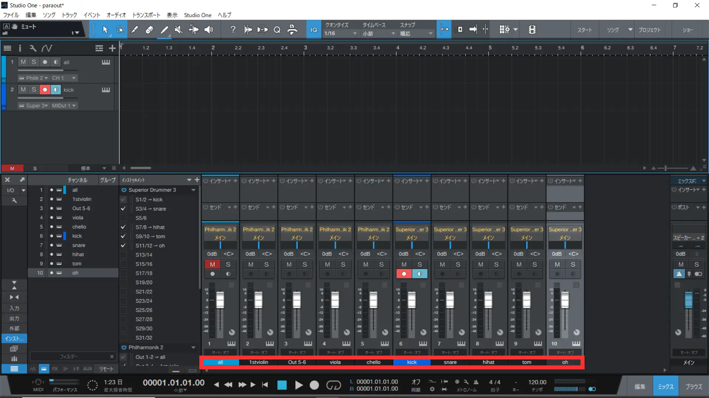Click the wrench options icon in track header
This screenshot has height=398, width=709.
pyautogui.click(x=33, y=48)
